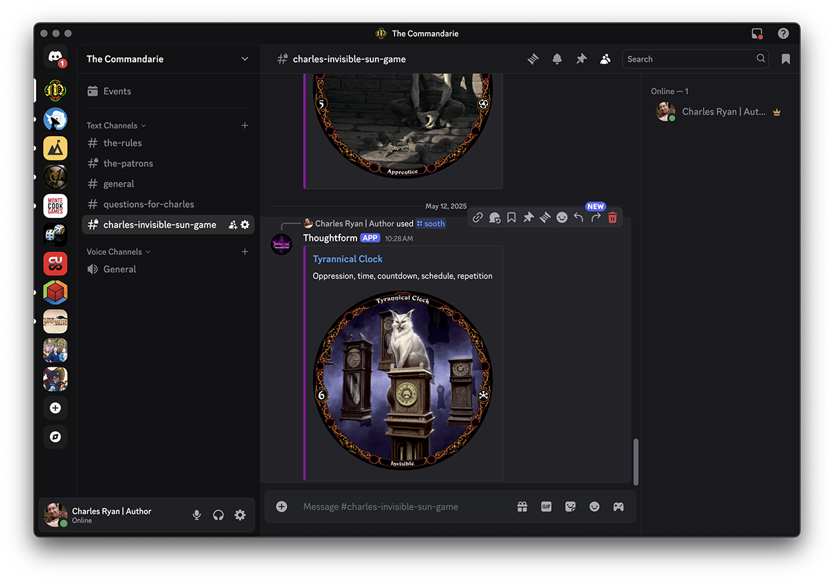Image resolution: width=834 pixels, height=582 pixels.
Task: Switch to the general text channel
Action: [x=168, y=184]
